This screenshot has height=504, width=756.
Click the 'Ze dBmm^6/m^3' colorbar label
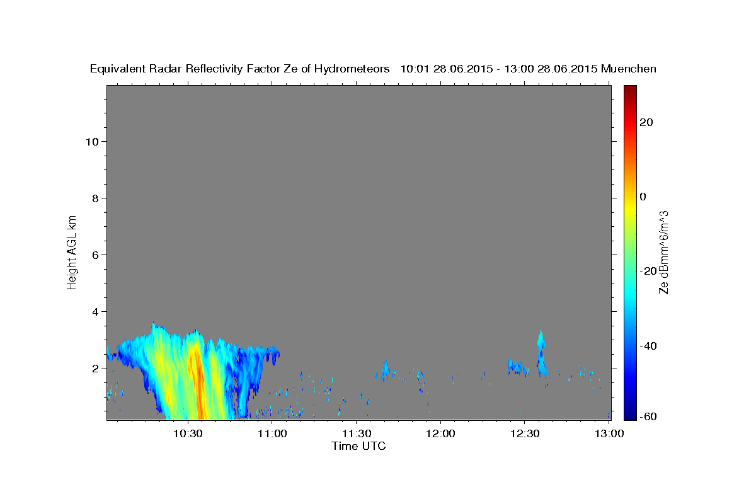663,252
